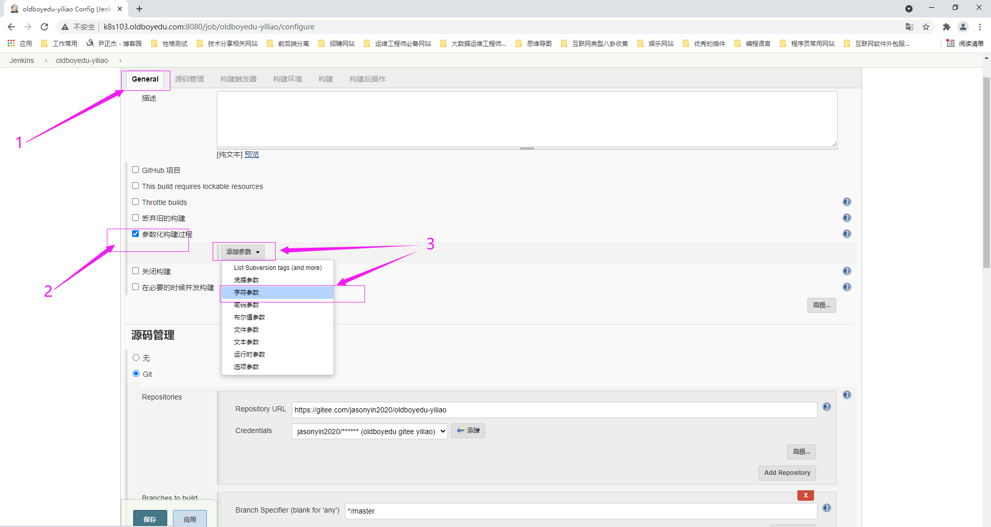This screenshot has width=991, height=527.
Task: Reload the page with browser refresh icon
Action: [44, 27]
